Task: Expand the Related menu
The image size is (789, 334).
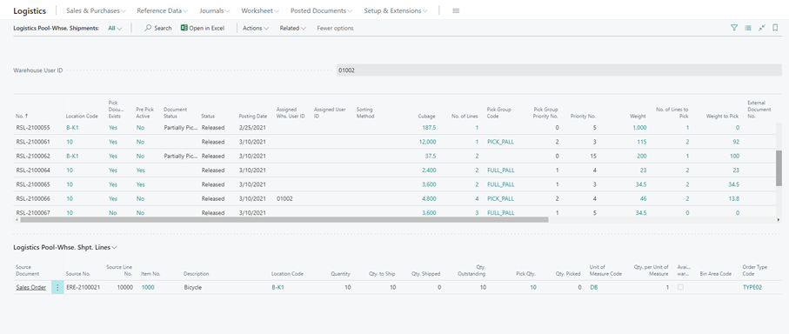Action: point(293,28)
